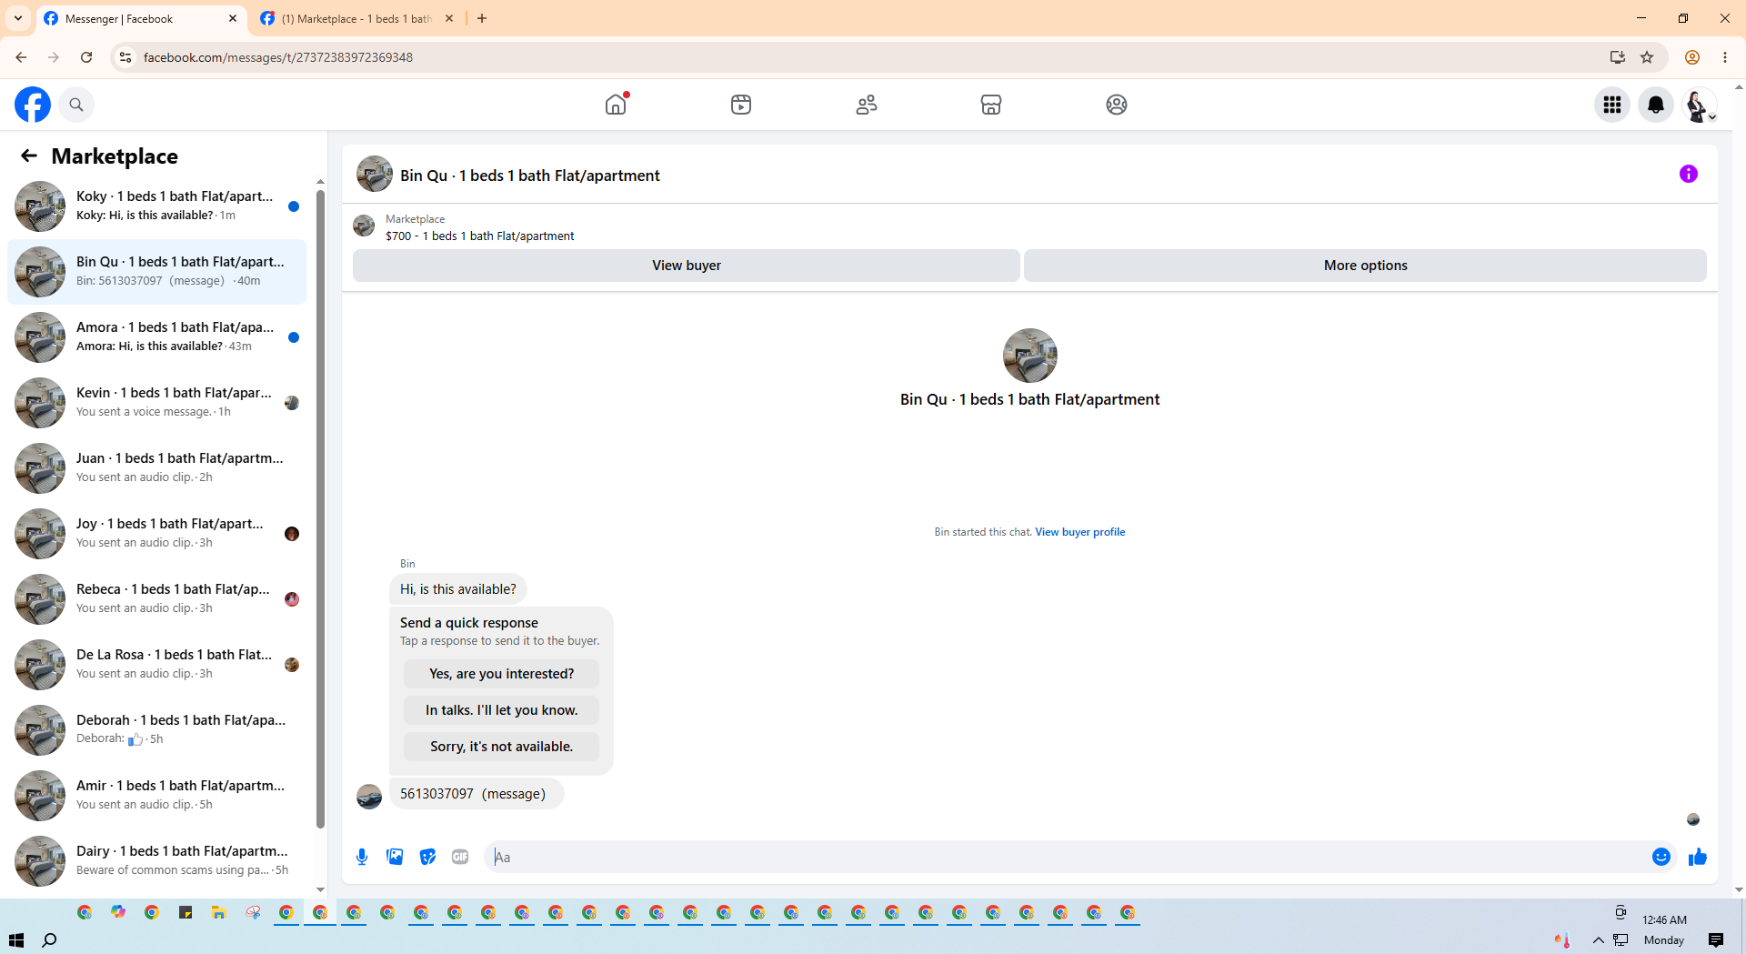Expand the tab search dropdown

click(x=18, y=18)
